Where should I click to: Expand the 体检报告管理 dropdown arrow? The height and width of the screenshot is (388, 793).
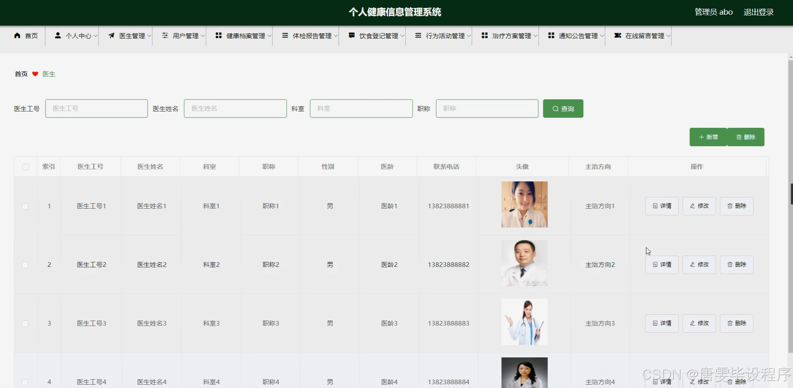[336, 36]
